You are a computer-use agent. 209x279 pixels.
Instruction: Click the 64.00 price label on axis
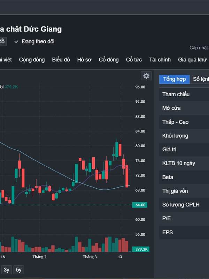tap(140, 205)
